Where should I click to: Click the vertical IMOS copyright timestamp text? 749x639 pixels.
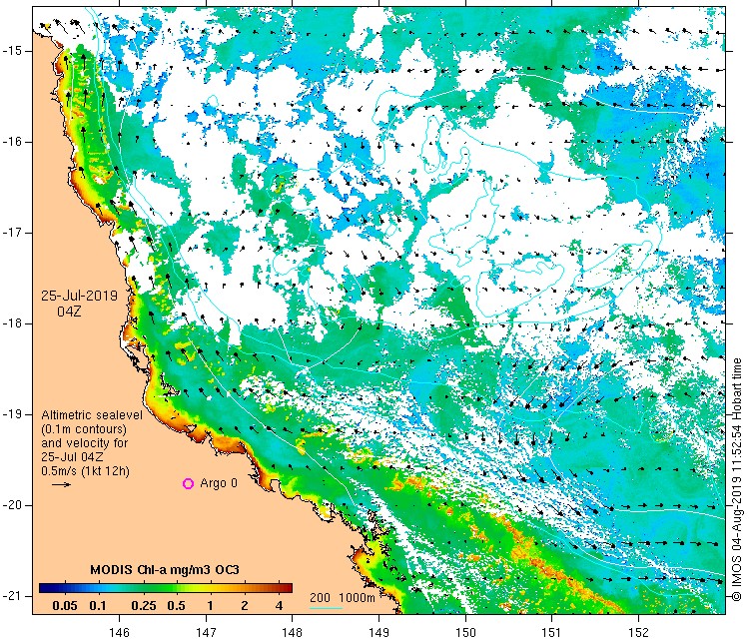tap(737, 479)
